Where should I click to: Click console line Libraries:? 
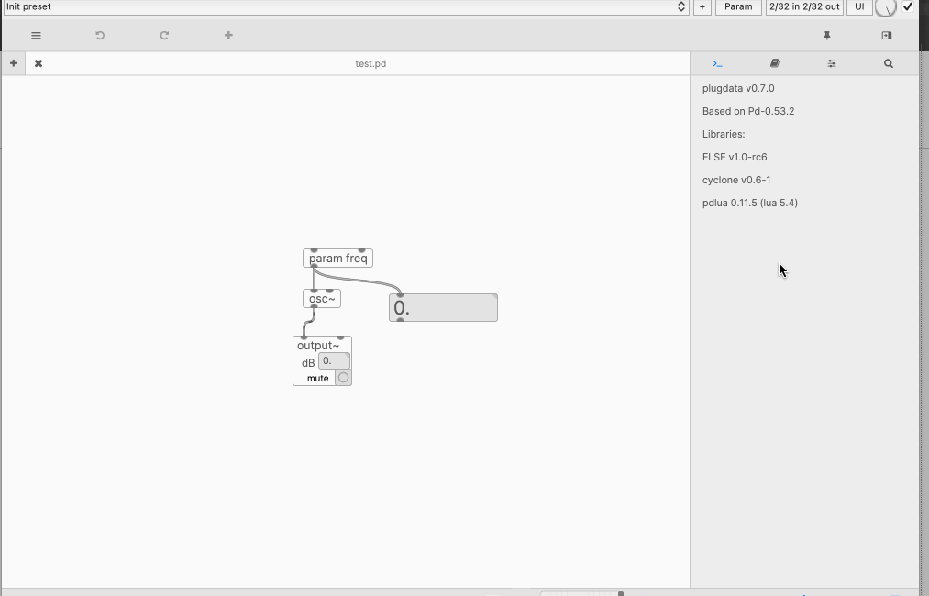[x=724, y=134]
